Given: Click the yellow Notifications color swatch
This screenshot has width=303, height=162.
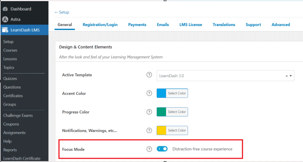Looking at the screenshot, I should (x=161, y=131).
